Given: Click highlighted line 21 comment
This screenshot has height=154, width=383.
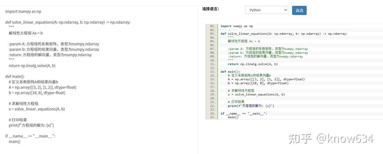Looking at the screenshot, I should [236, 102].
